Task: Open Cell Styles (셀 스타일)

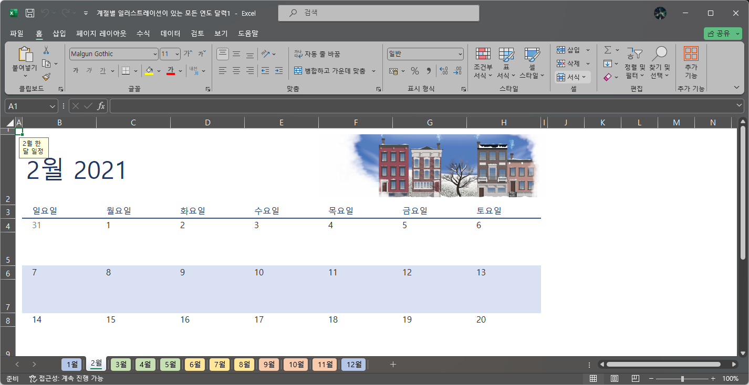Action: 532,63
